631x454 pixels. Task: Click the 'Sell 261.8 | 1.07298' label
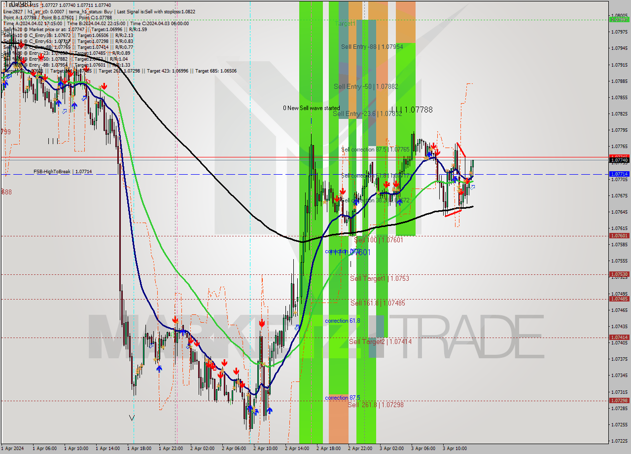(x=376, y=405)
